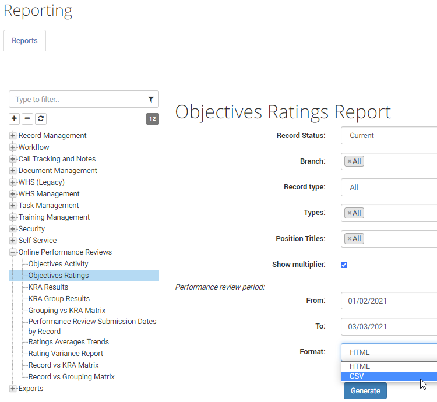This screenshot has height=402, width=437.
Task: Click the From date field
Action: pos(389,301)
